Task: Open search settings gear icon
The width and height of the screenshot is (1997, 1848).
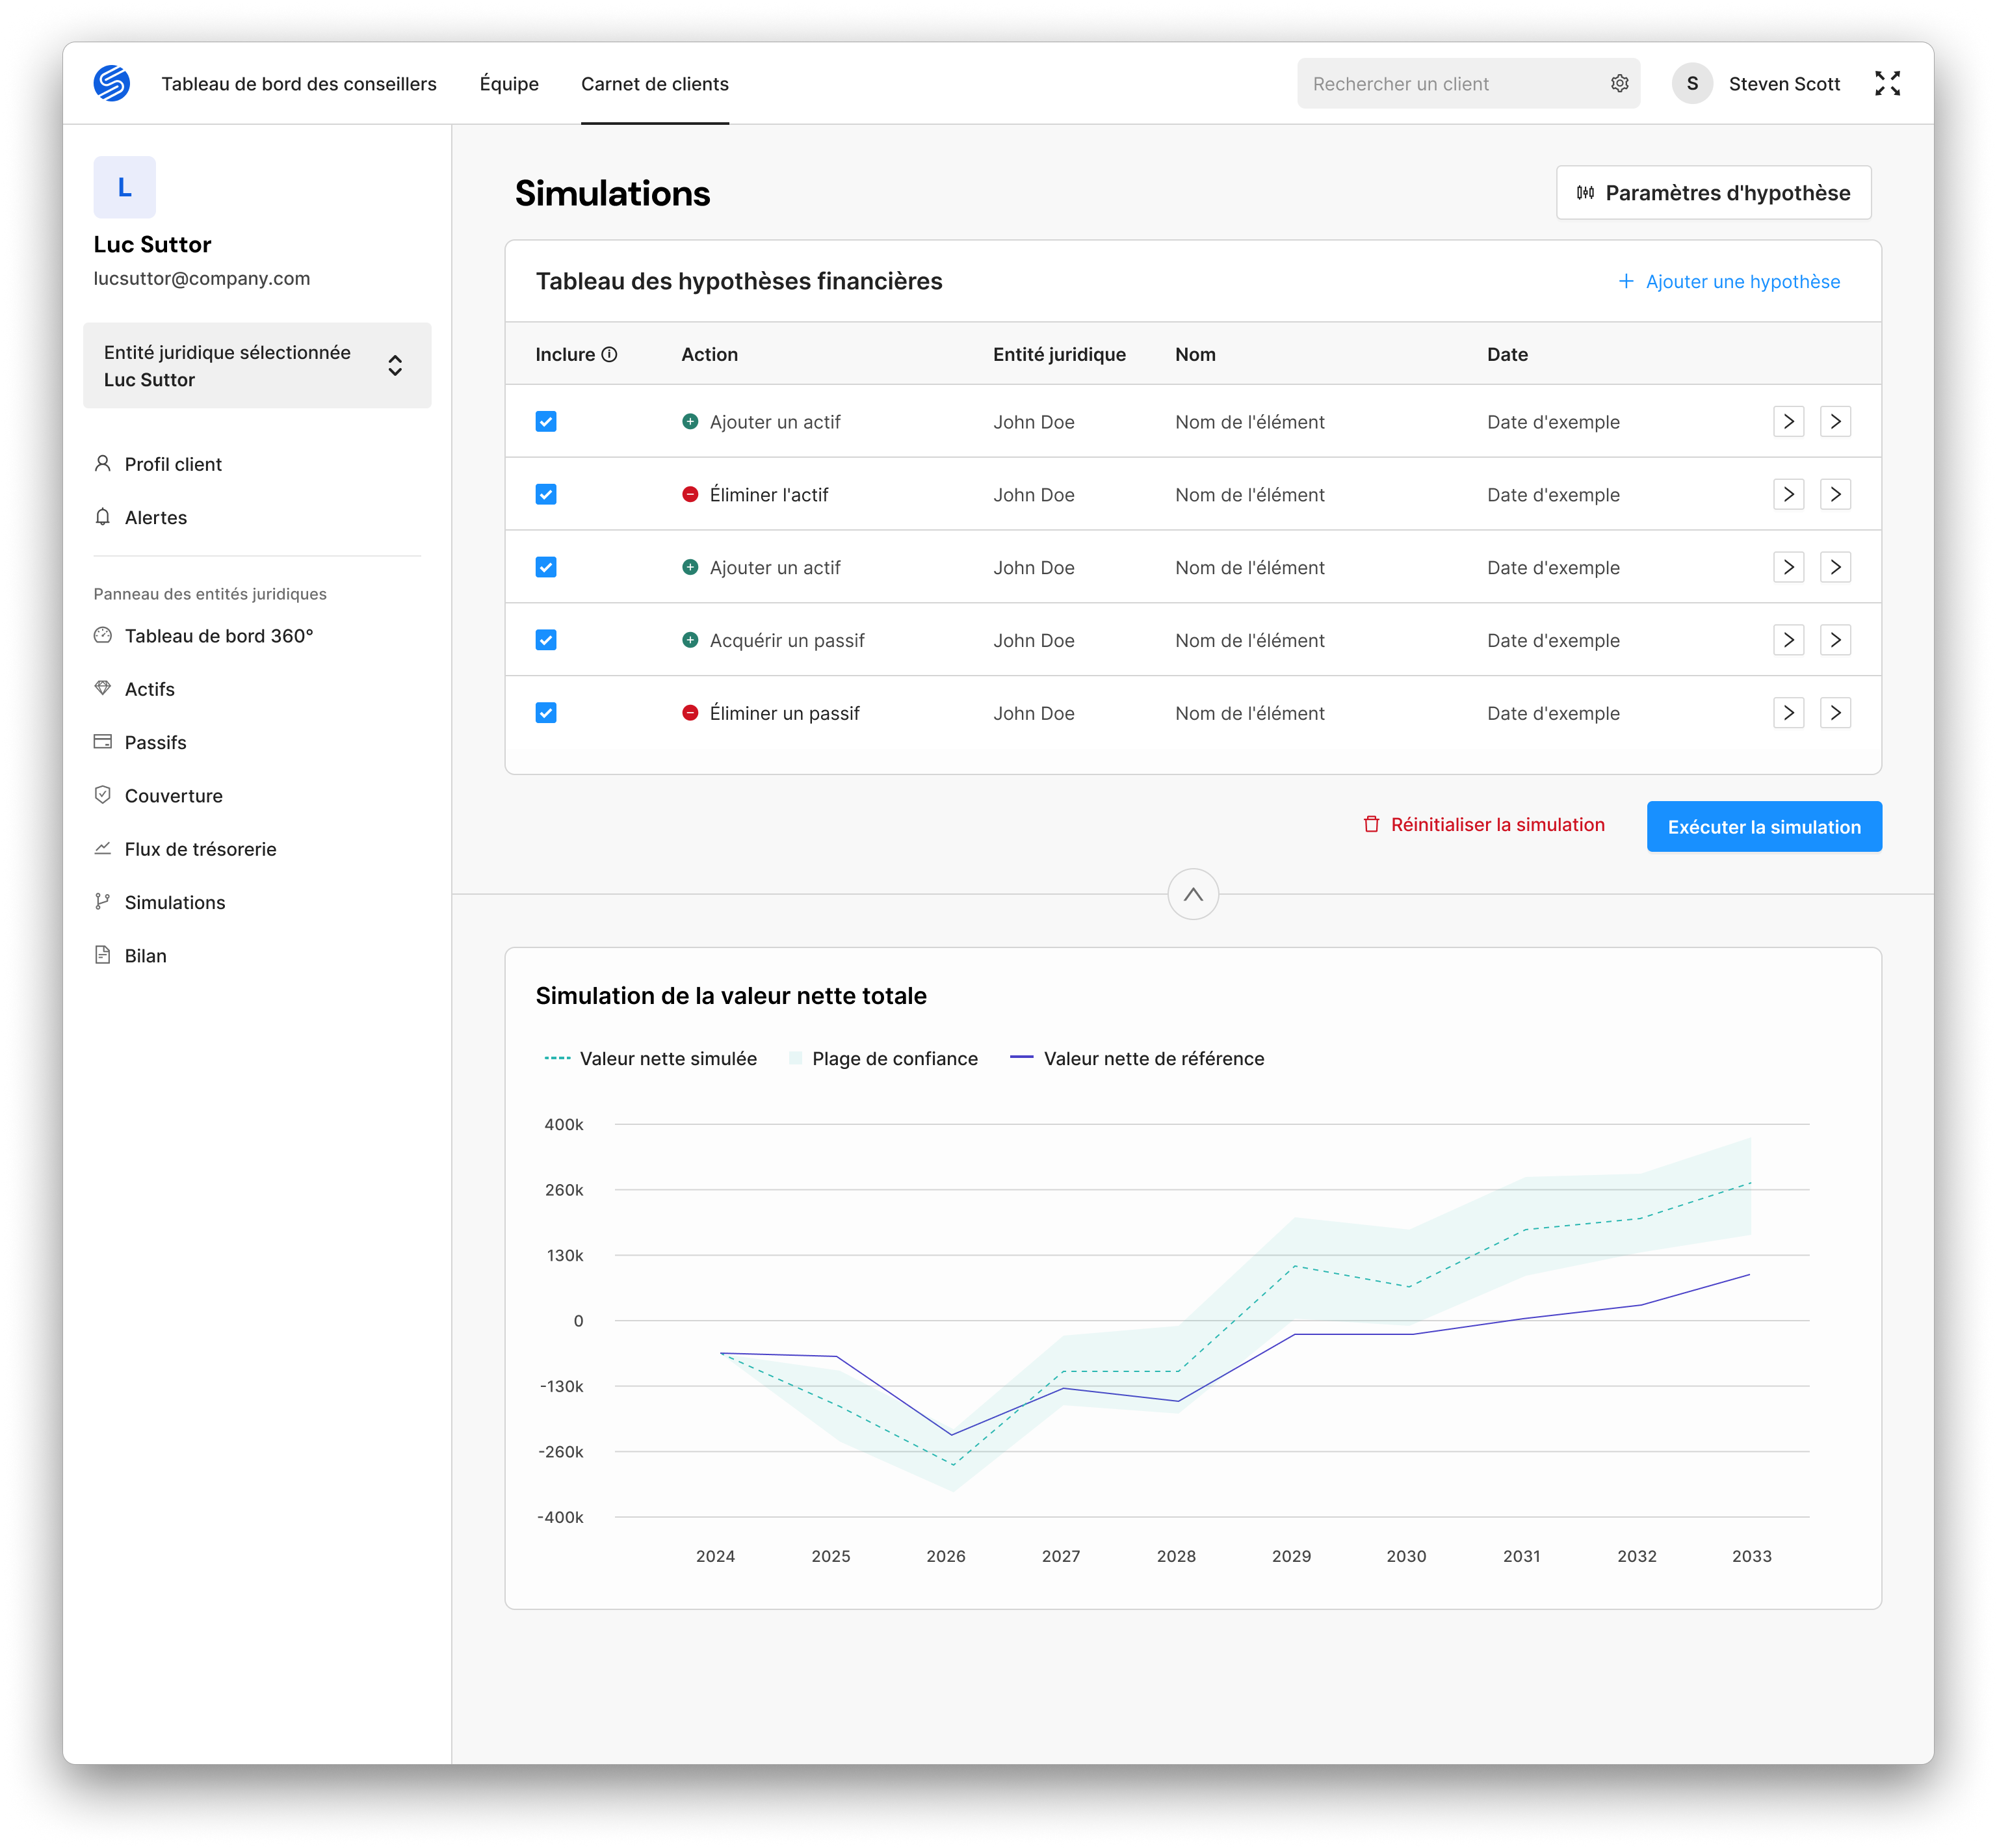Action: tap(1619, 83)
